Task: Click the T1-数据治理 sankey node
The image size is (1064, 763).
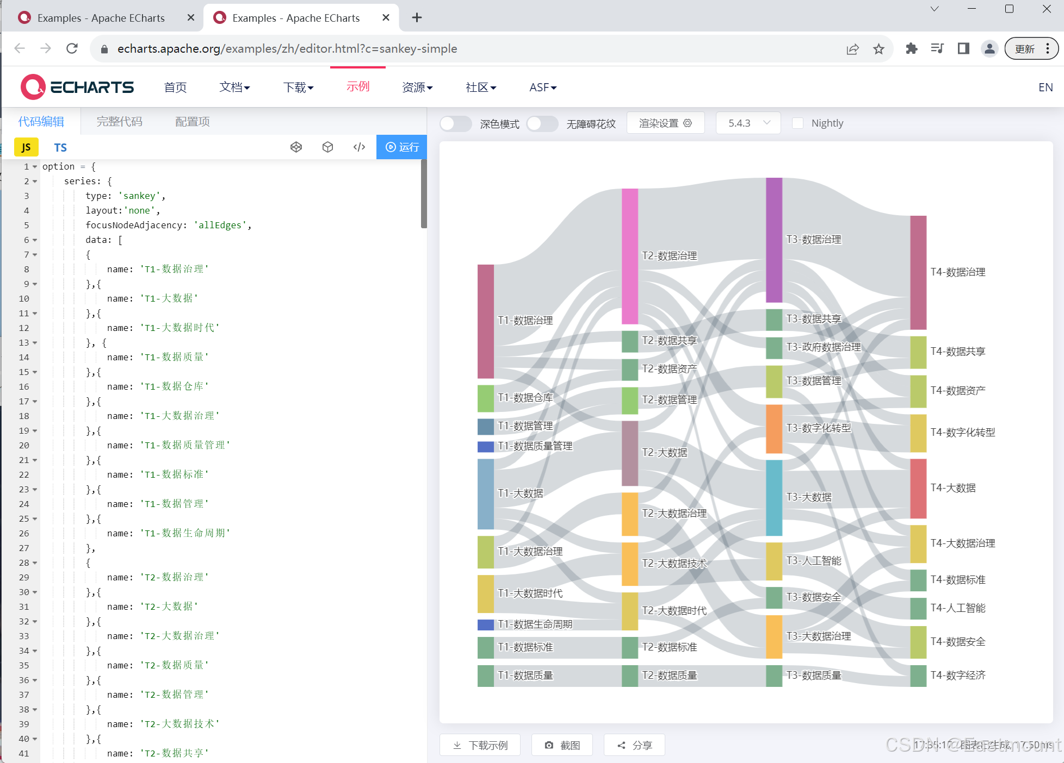Action: click(486, 321)
